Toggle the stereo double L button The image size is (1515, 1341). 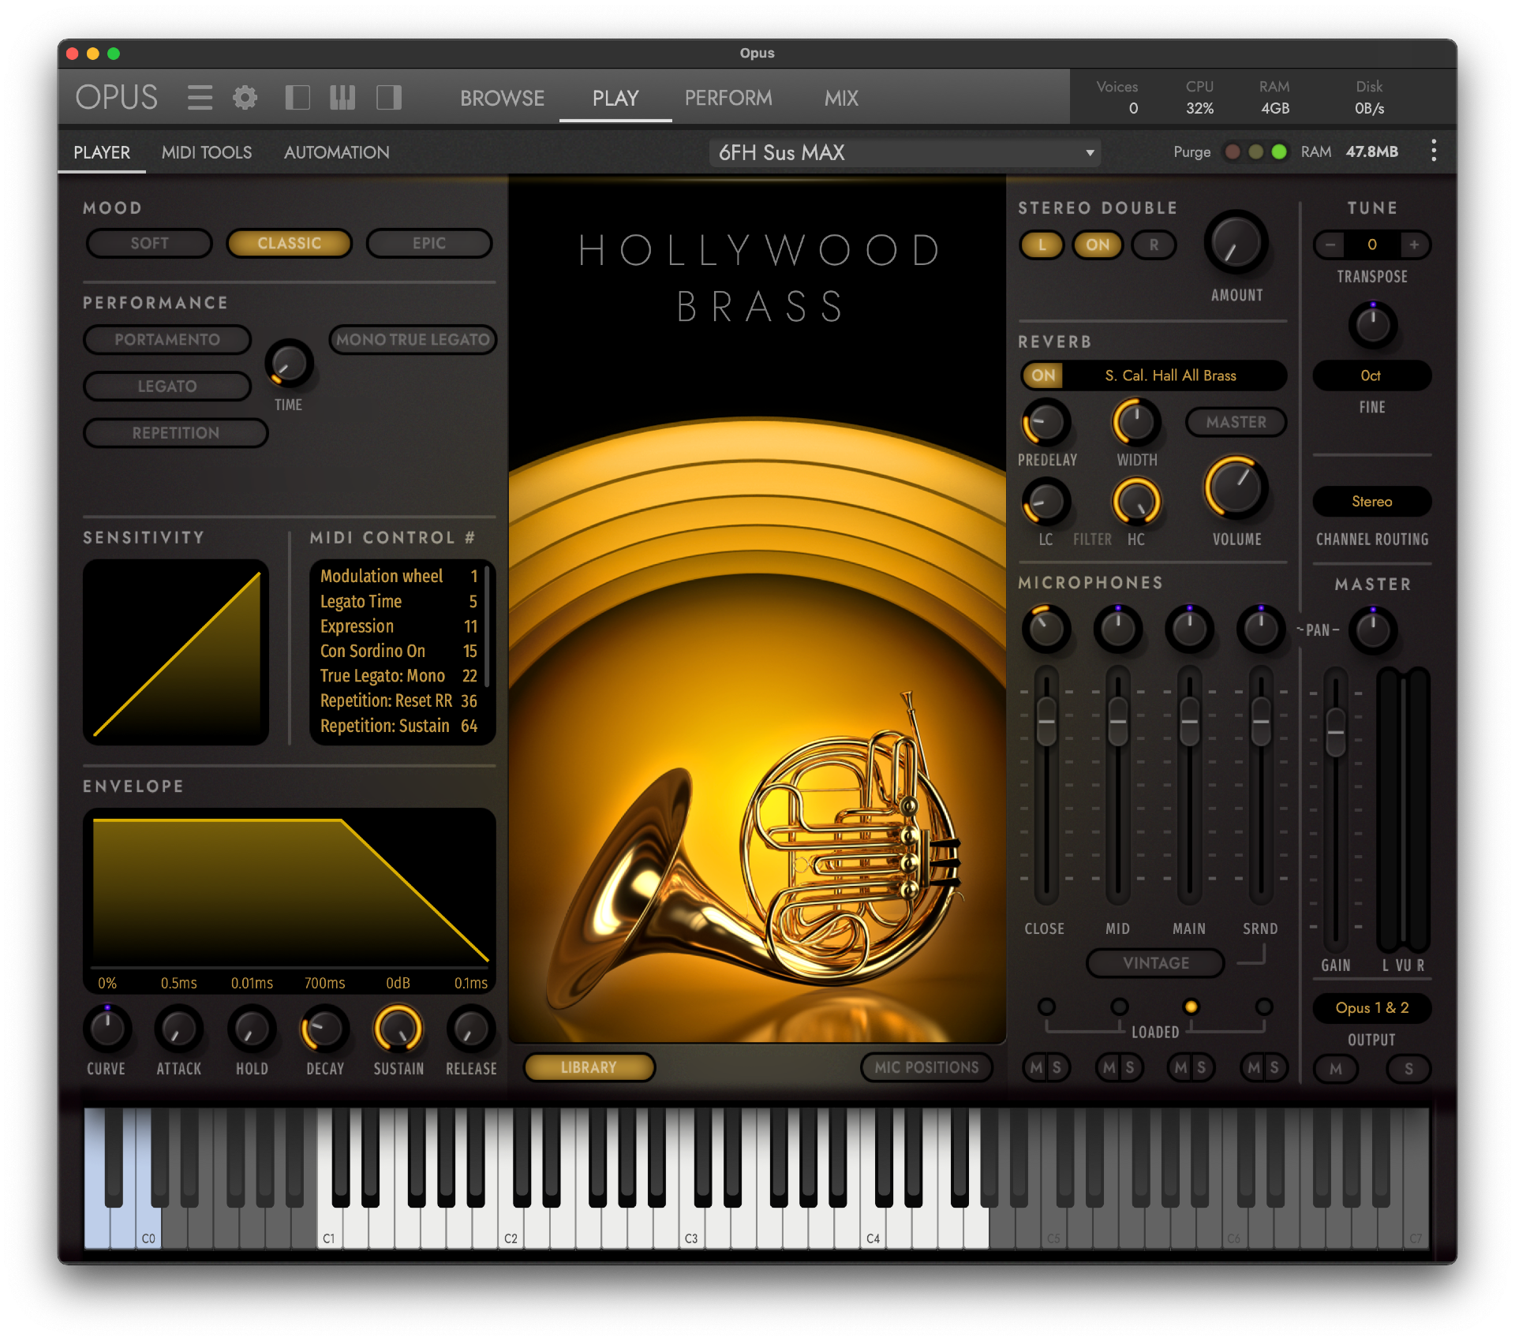click(x=1042, y=245)
